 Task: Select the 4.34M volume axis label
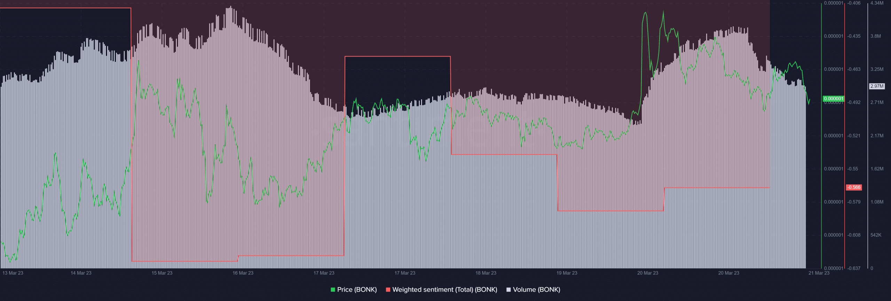pos(877,3)
